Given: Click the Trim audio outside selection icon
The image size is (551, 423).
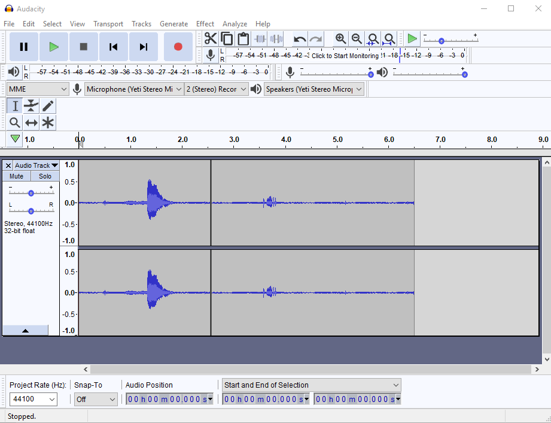Looking at the screenshot, I should [260, 38].
